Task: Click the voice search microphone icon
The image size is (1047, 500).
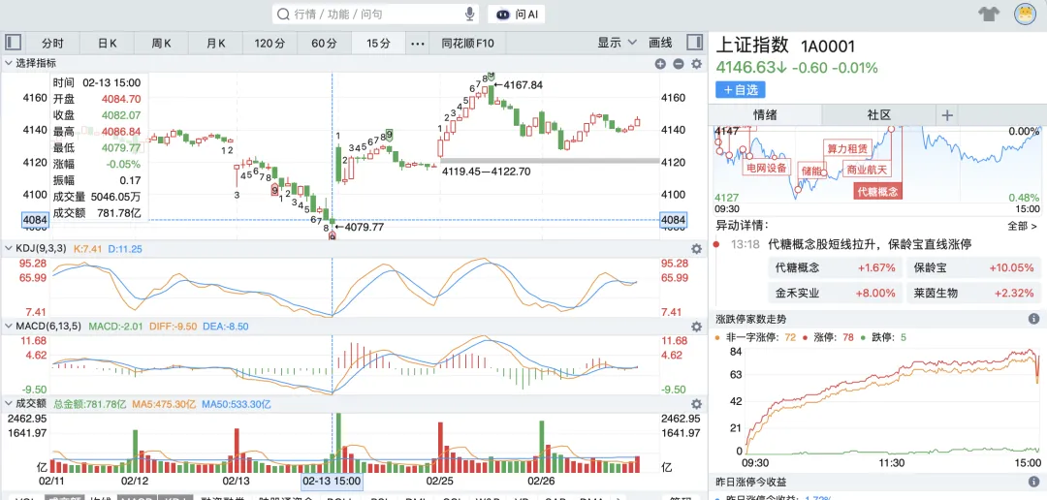Action: (470, 15)
